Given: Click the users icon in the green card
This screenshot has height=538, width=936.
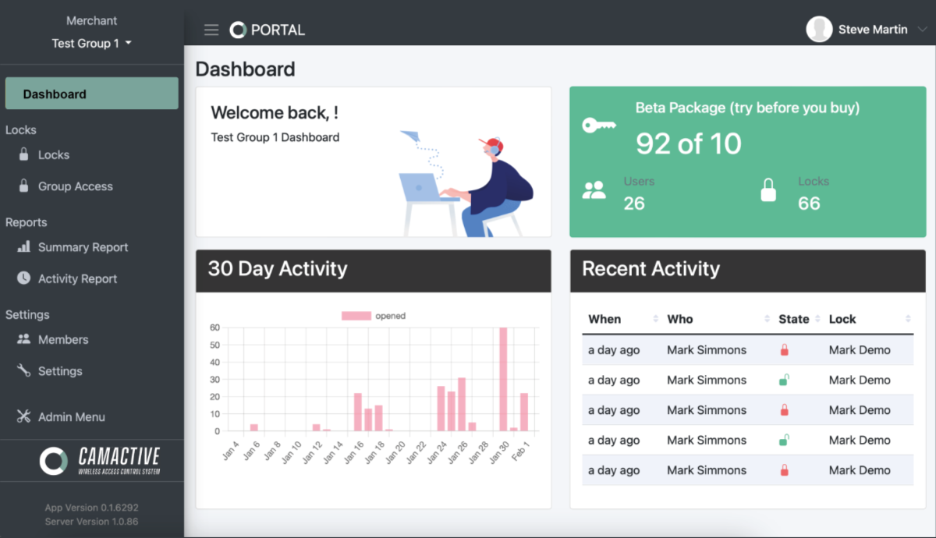Looking at the screenshot, I should click(594, 189).
